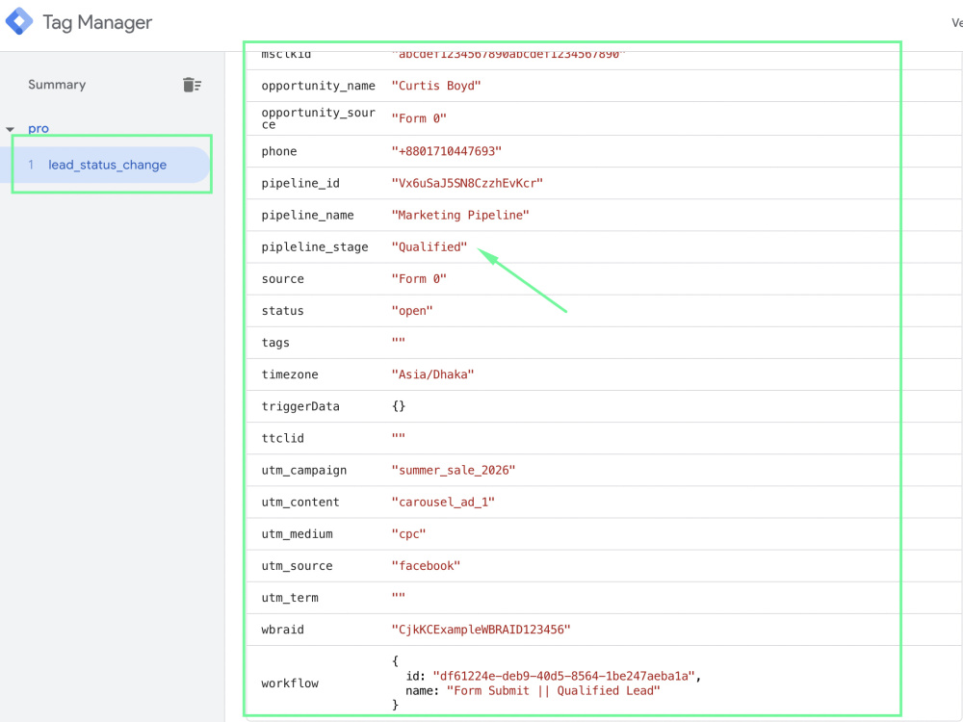Clear events with the trash list icon

[x=192, y=85]
